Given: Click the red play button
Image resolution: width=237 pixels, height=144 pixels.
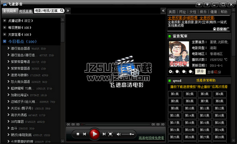Looking at the screenshot, I should pyautogui.click(x=94, y=134).
